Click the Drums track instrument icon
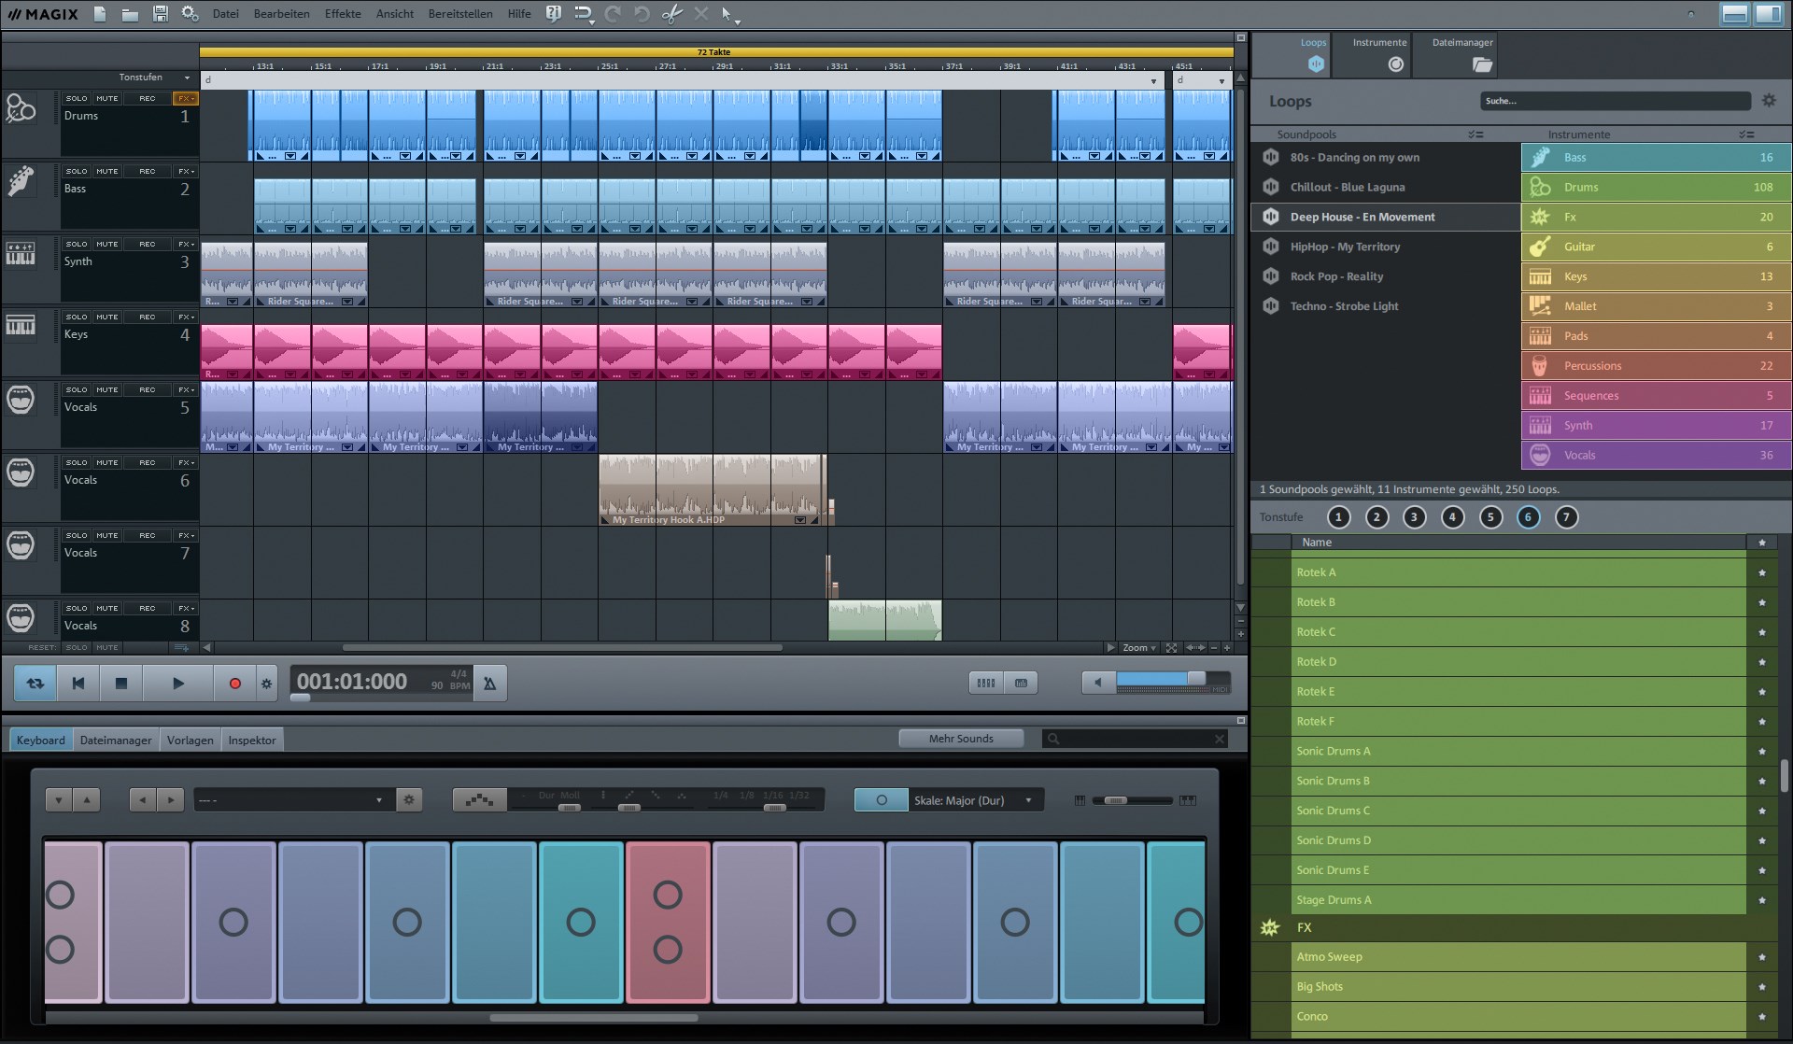This screenshot has height=1044, width=1793. coord(21,108)
